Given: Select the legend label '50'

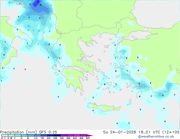Looking at the screenshot, I should (x=88, y=138).
